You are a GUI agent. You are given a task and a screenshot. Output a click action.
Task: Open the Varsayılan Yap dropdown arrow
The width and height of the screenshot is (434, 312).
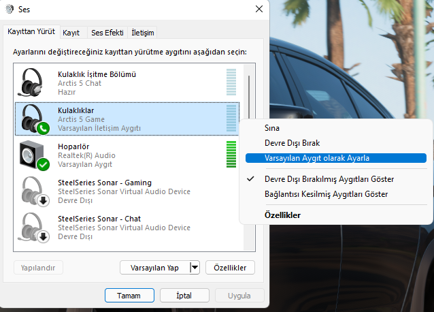(195, 268)
